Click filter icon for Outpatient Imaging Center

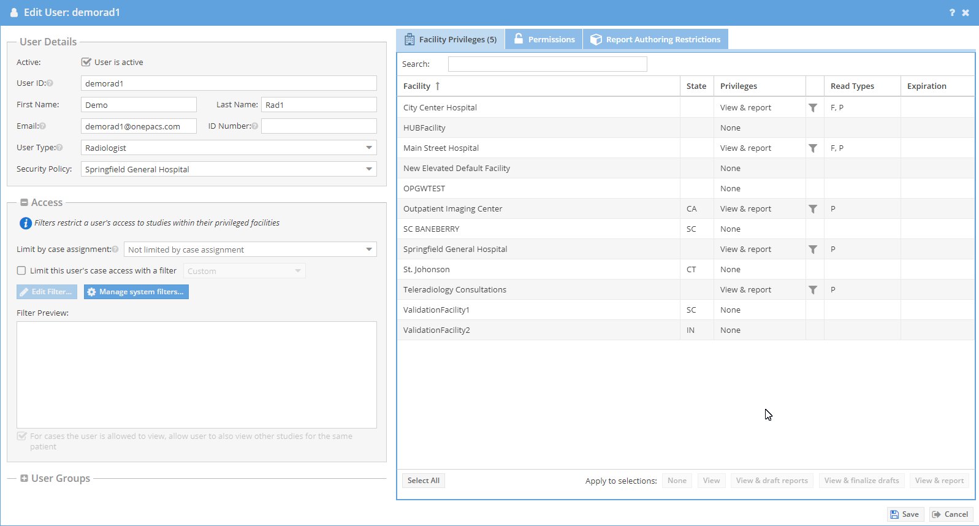point(813,209)
